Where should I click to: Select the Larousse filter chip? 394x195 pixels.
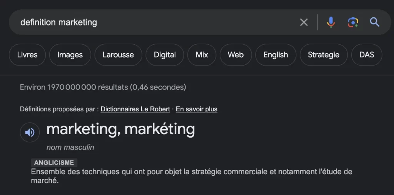tap(118, 55)
